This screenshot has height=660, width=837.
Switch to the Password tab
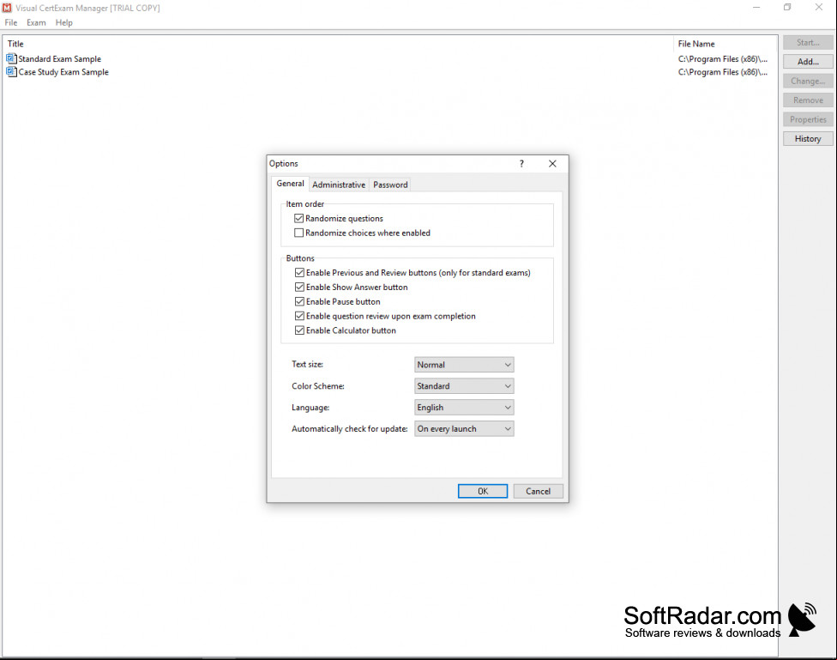pos(390,185)
